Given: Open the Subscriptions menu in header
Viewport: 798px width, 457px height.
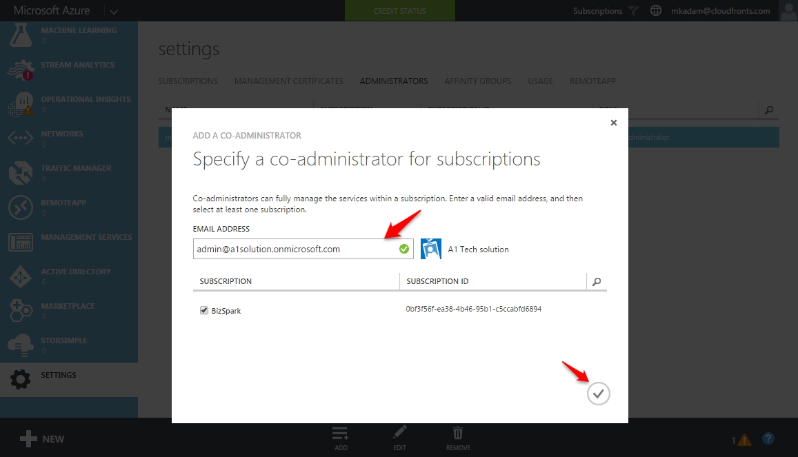Looking at the screenshot, I should [x=597, y=10].
